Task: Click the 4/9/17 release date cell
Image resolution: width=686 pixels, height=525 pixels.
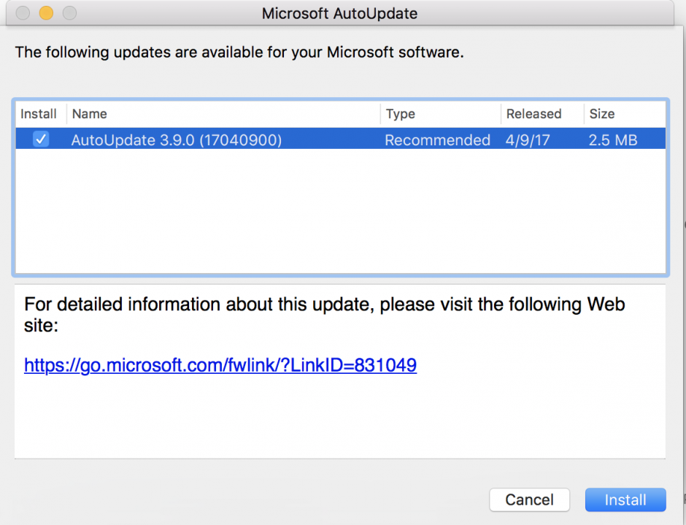Action: 527,139
